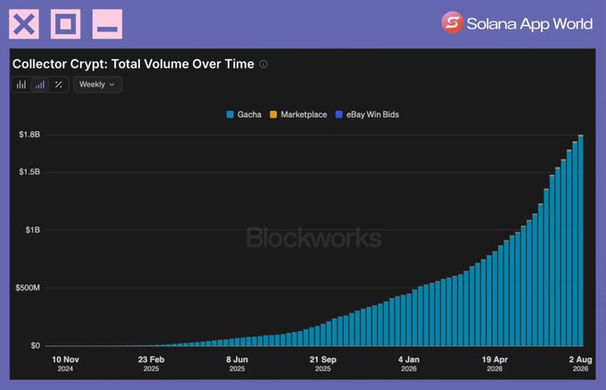
Task: Click the info icon beside chart title
Action: coord(263,64)
